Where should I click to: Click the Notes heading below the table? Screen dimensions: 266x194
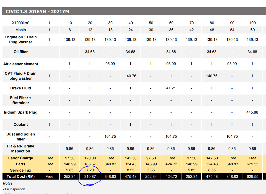(8, 184)
